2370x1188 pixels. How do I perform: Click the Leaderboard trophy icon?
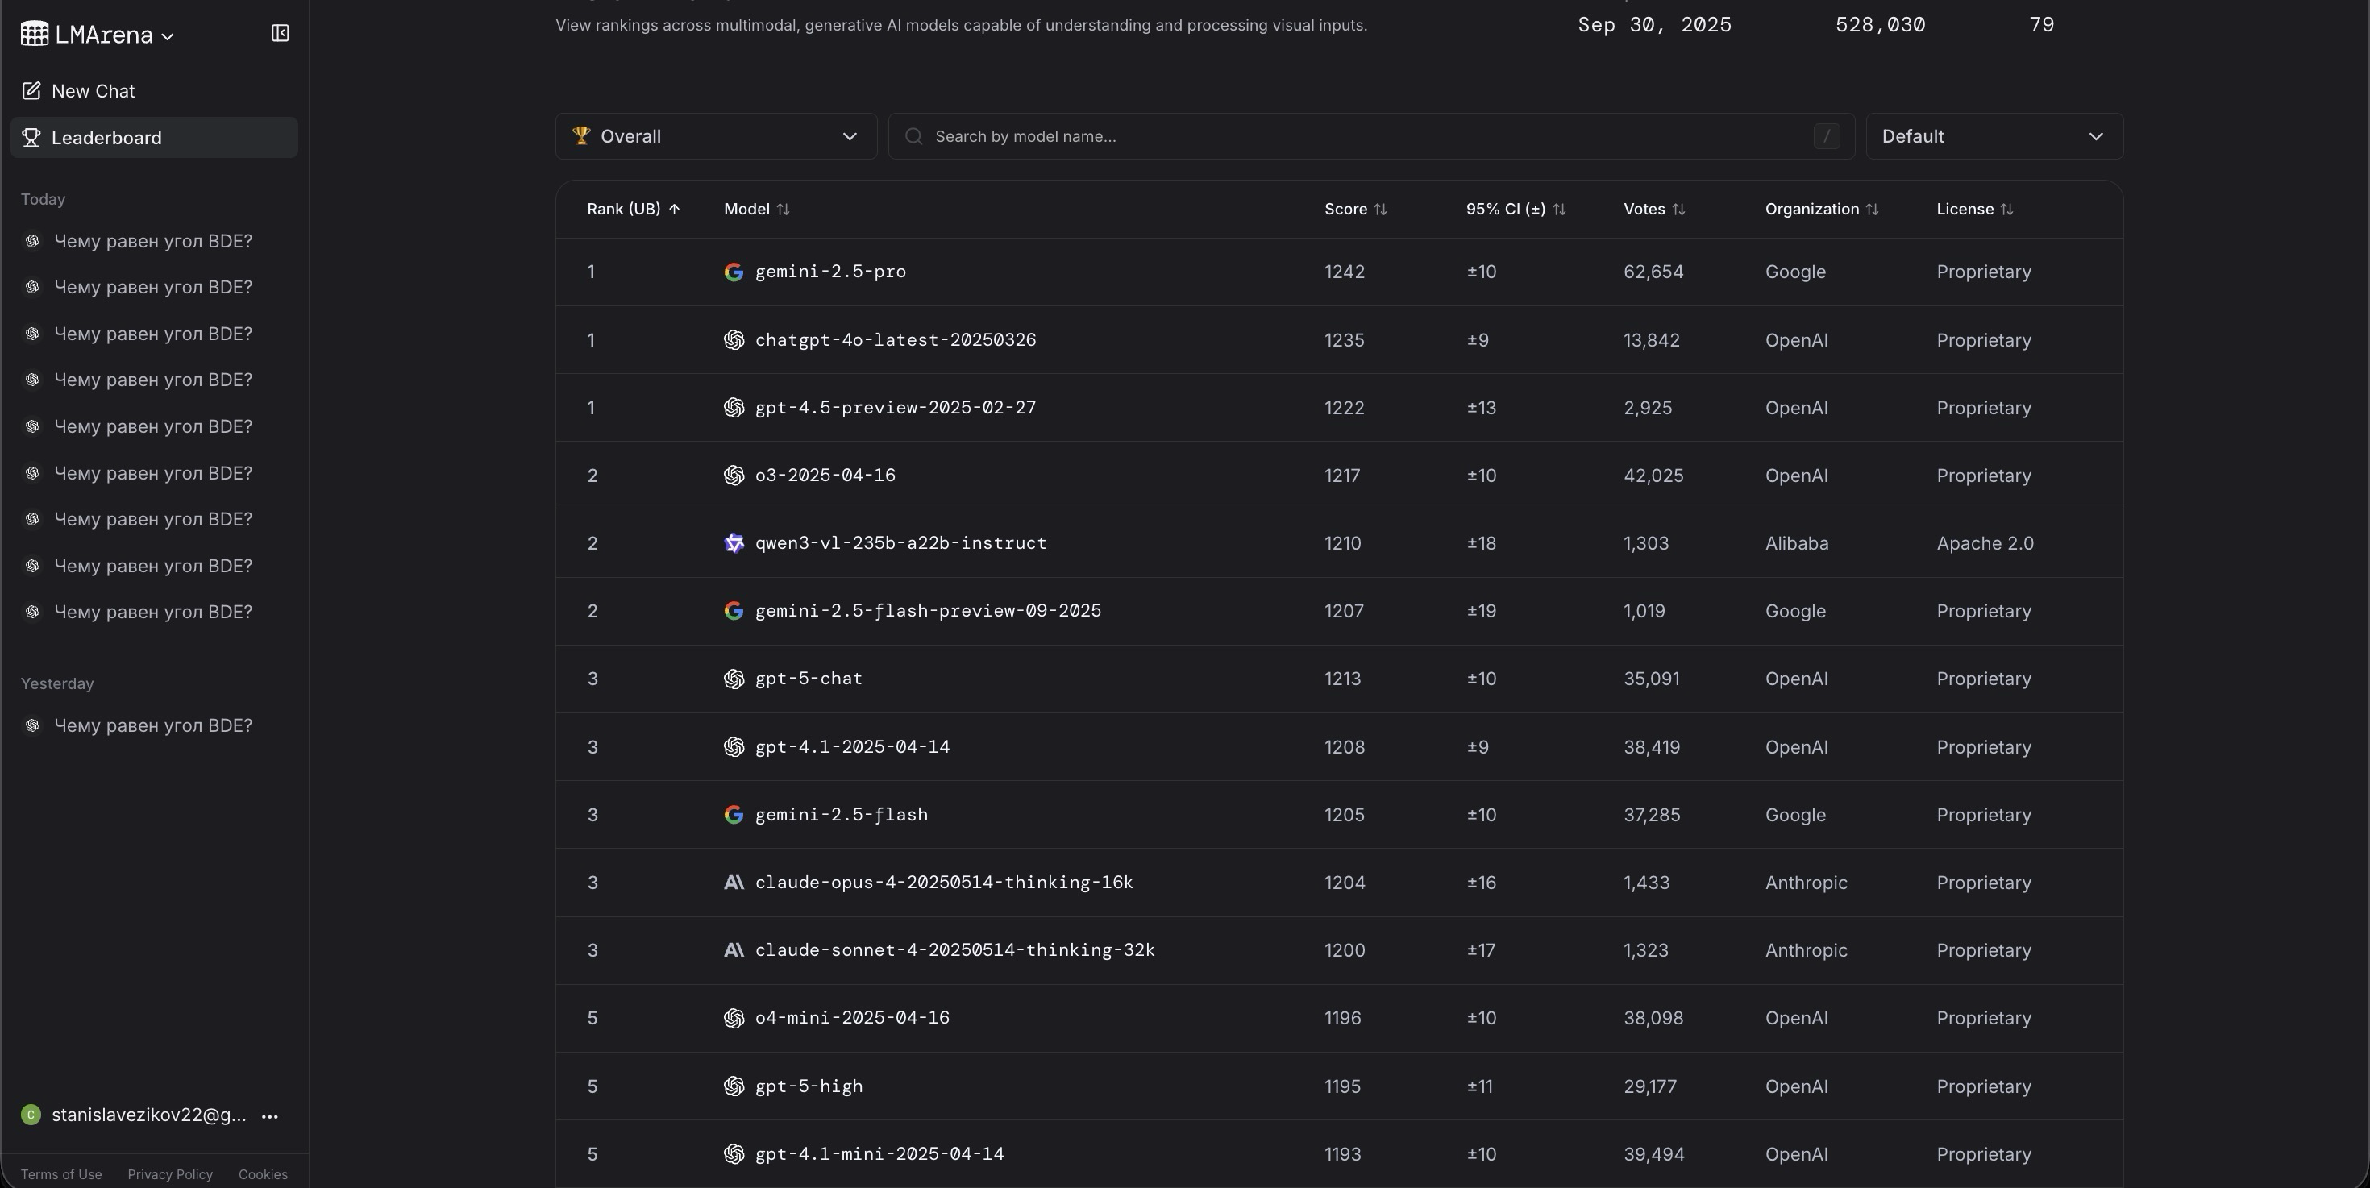click(31, 138)
